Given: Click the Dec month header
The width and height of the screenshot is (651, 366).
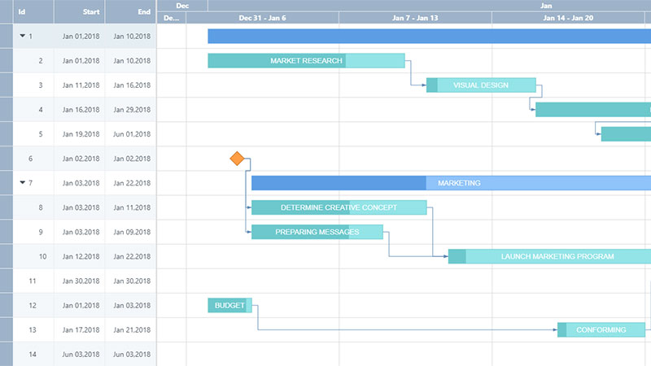Looking at the screenshot, I should [x=182, y=6].
